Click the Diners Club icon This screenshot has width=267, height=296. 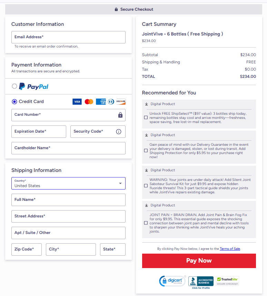[x=111, y=101]
